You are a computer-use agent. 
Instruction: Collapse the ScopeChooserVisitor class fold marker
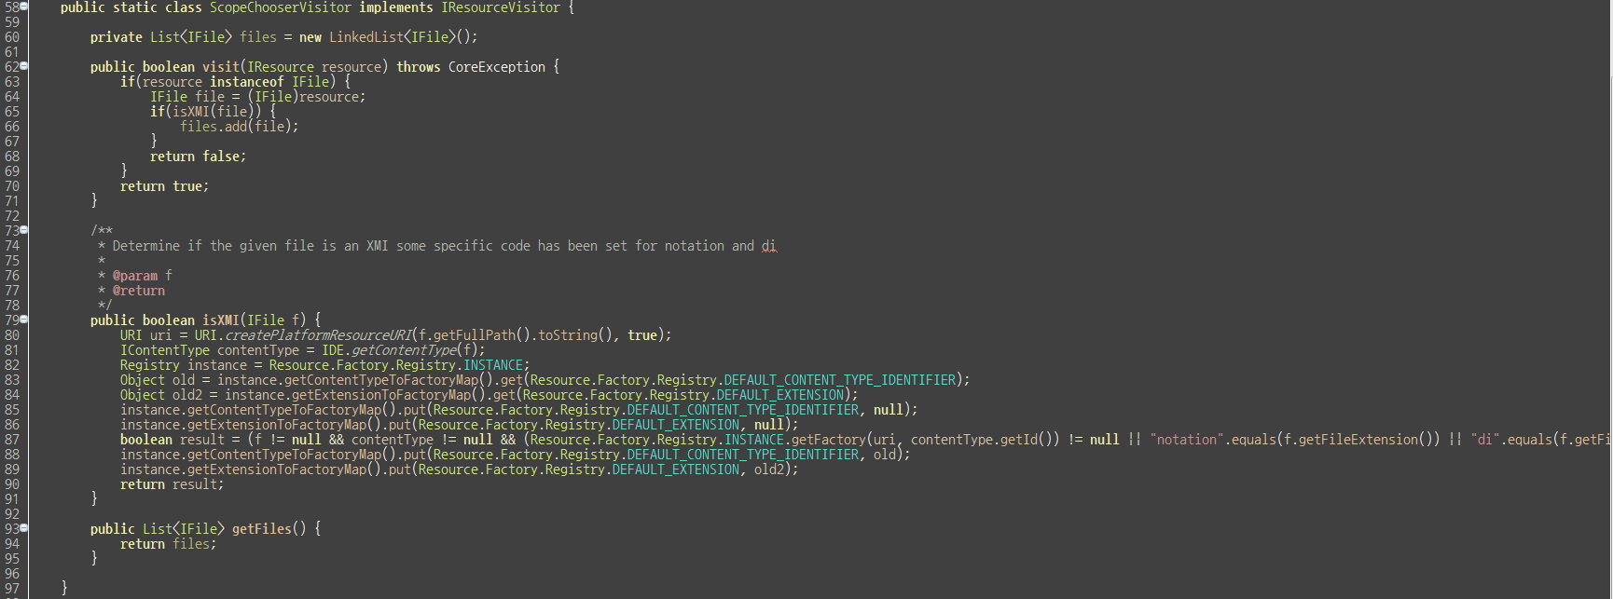24,7
